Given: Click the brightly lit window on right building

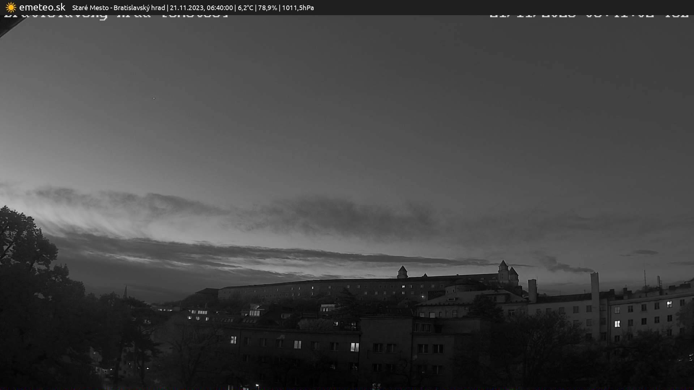Looking at the screenshot, I should tap(617, 324).
